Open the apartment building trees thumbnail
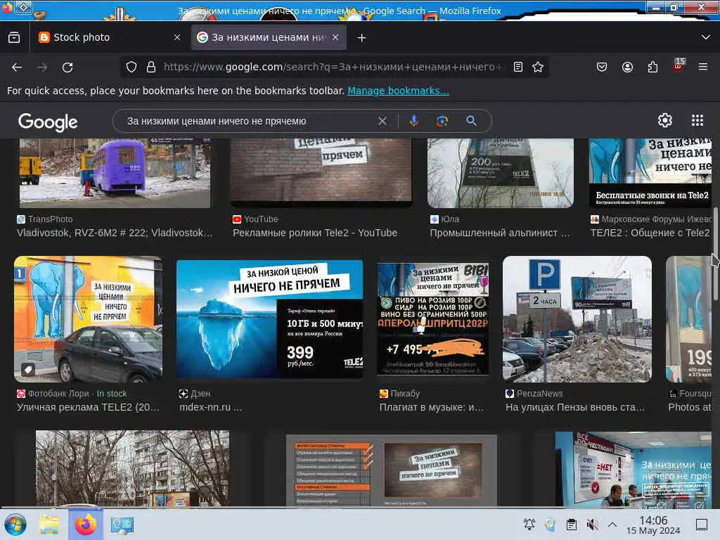 tap(132, 468)
